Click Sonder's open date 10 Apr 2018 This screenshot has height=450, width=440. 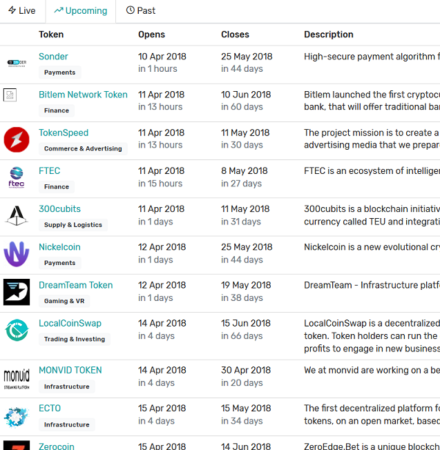[x=162, y=57]
